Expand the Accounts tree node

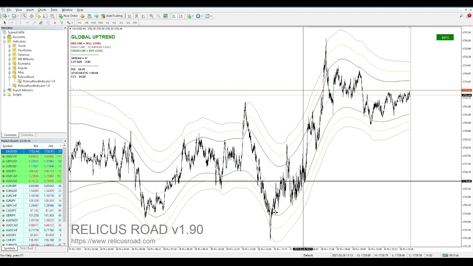point(4,37)
